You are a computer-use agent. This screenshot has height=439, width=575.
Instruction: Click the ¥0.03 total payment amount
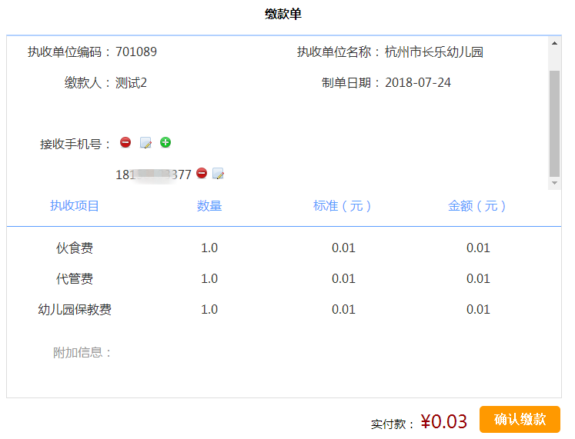click(x=444, y=421)
